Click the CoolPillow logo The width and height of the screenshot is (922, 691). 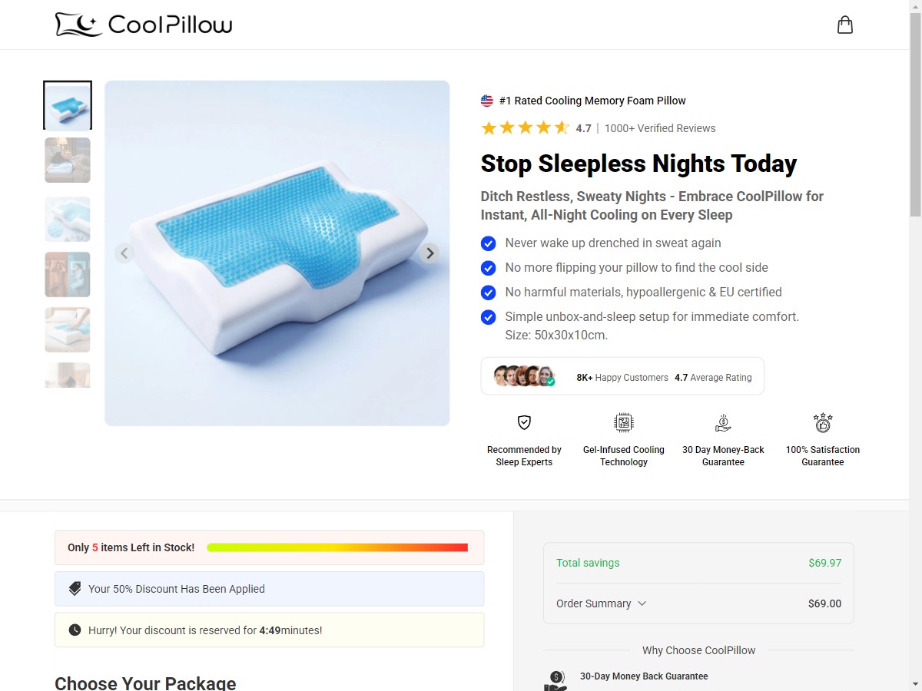pyautogui.click(x=144, y=25)
